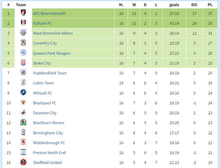This screenshot has width=220, height=168.
Task: Click the AFC Bournemouth club crest
Action: tap(23, 13)
